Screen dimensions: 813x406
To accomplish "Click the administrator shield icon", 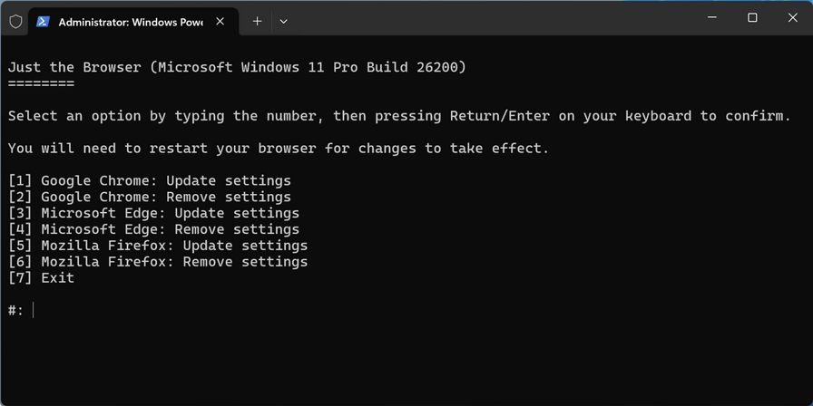I will tap(15, 21).
